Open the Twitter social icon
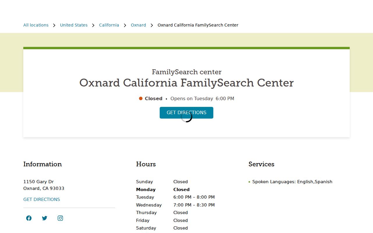Screen dimensions: 373x233 [x=45, y=218]
